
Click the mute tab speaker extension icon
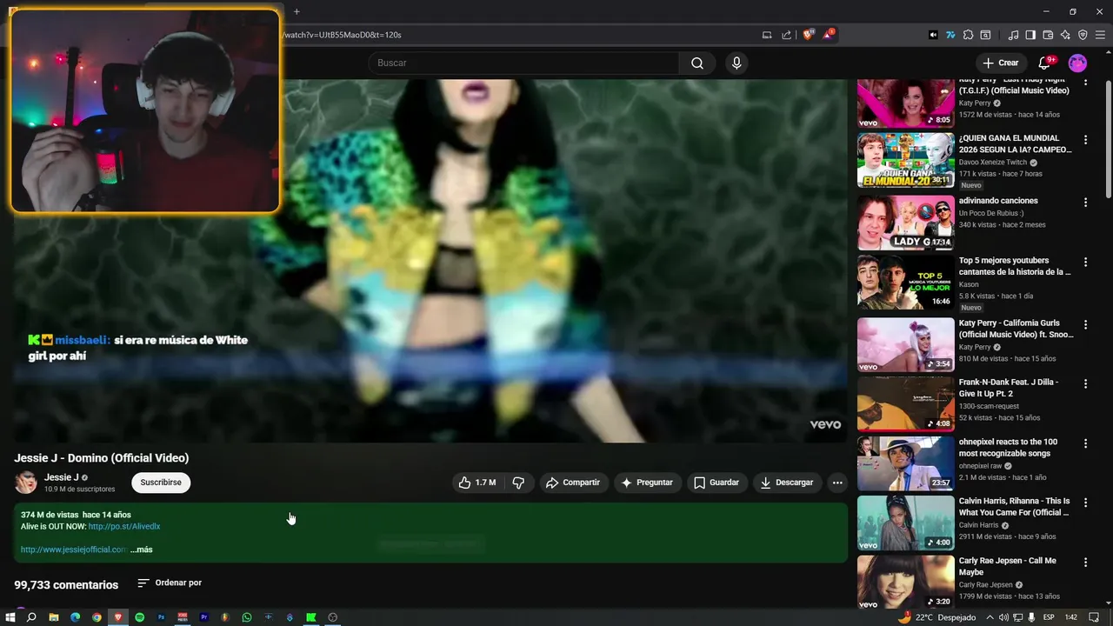coord(933,35)
